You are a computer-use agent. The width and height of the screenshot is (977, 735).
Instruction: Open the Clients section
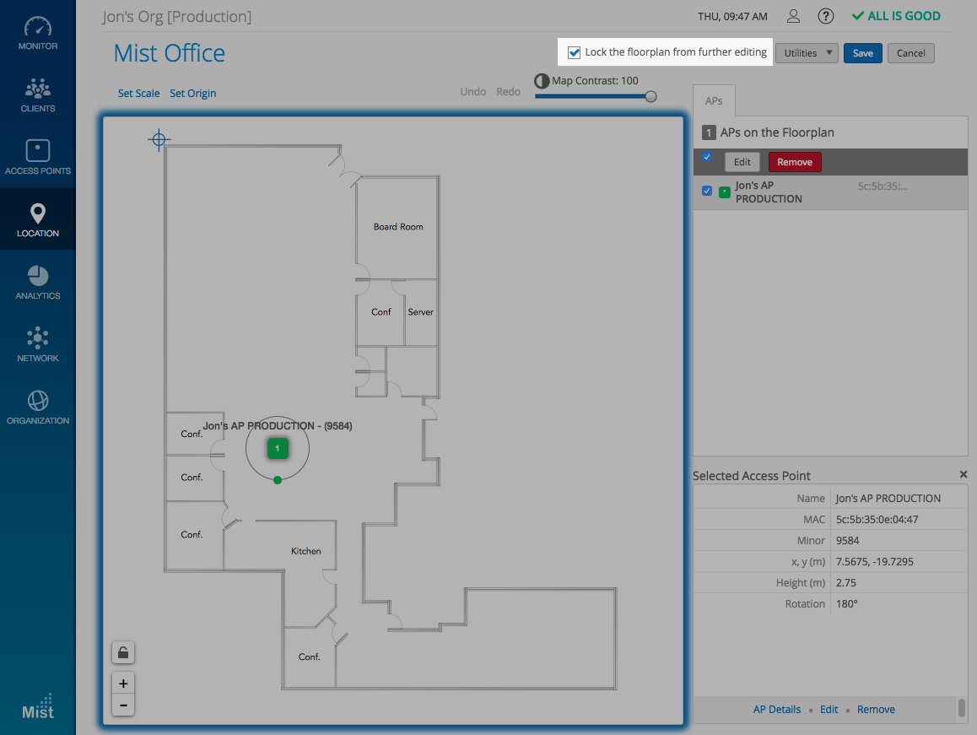coord(37,95)
